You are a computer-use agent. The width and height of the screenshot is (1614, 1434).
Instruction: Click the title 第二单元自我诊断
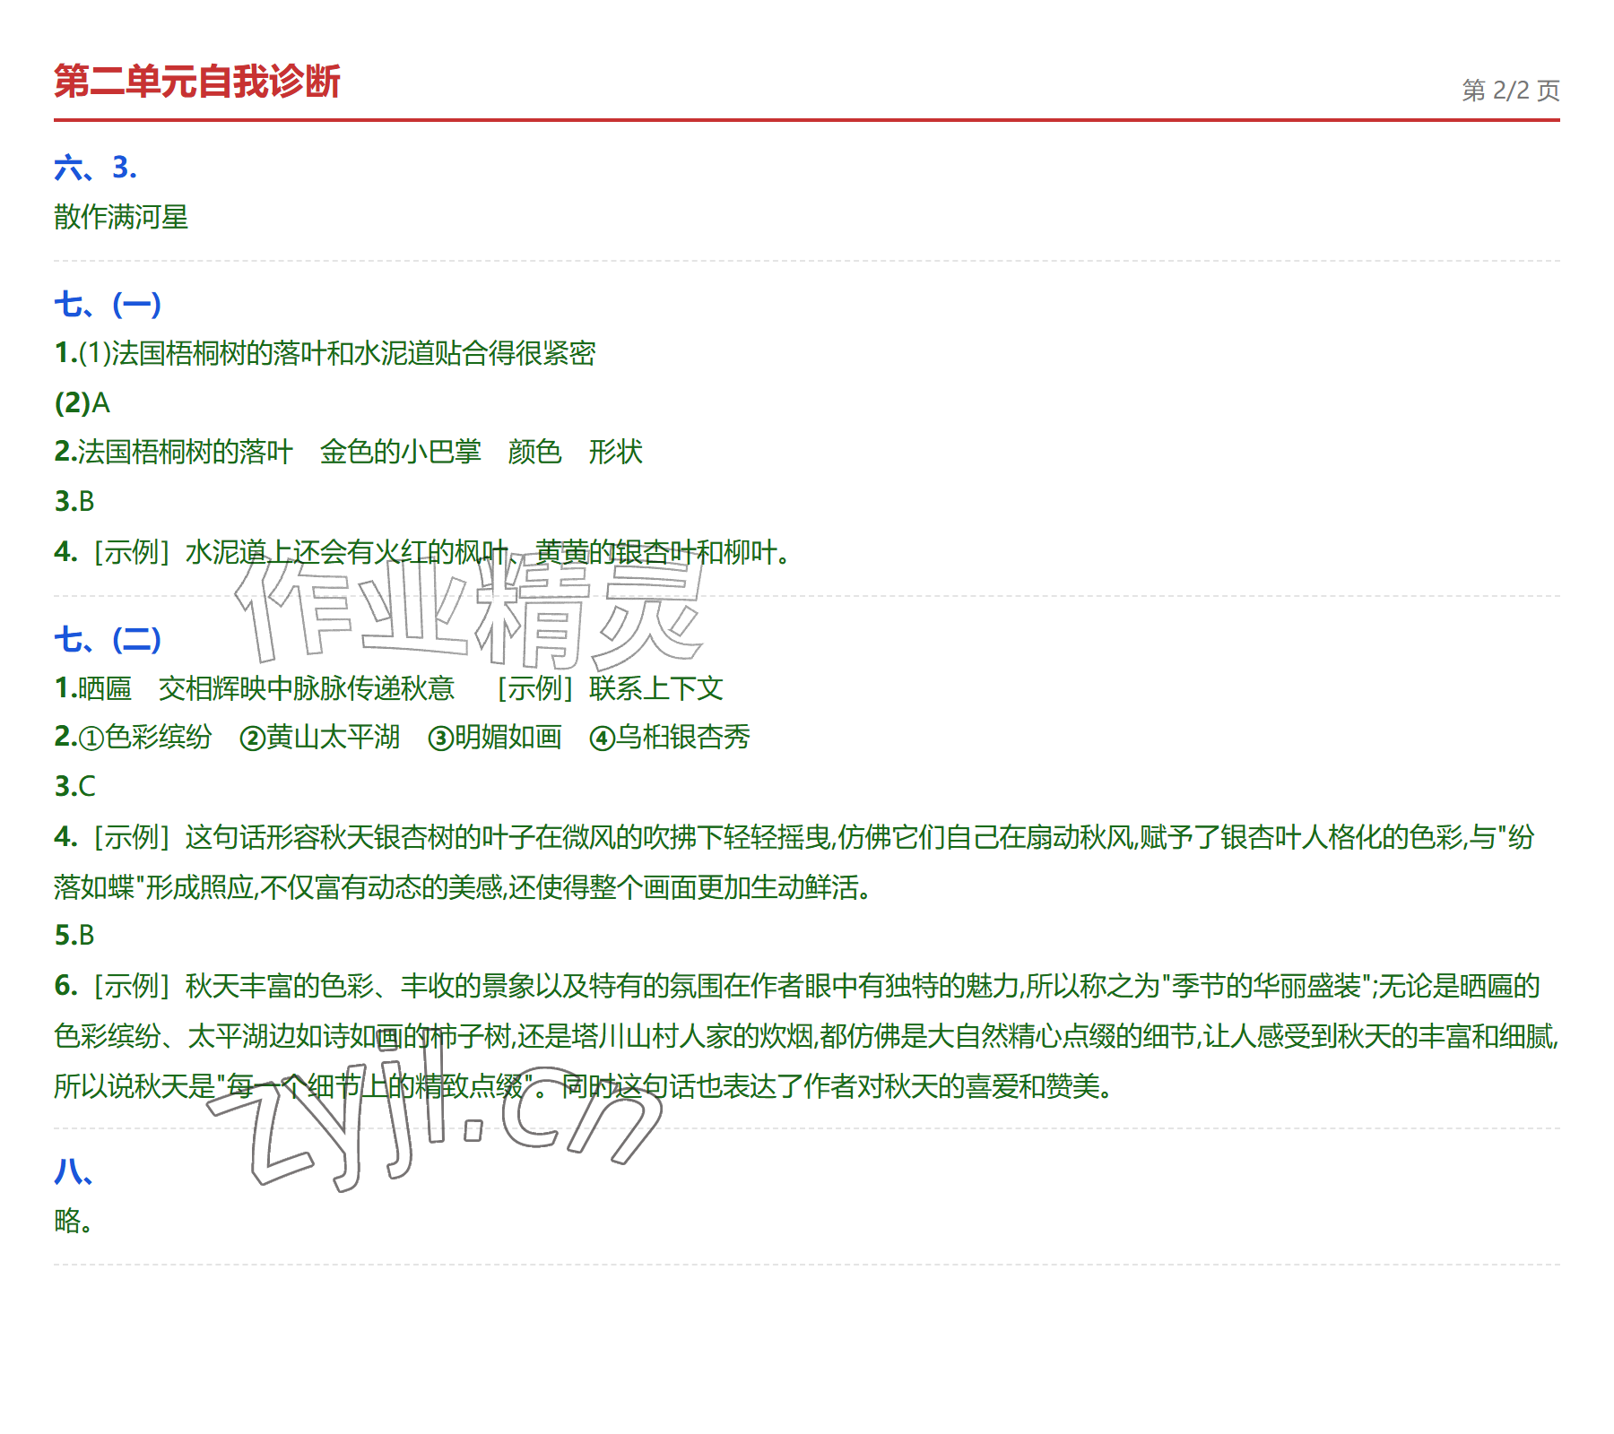point(196,82)
